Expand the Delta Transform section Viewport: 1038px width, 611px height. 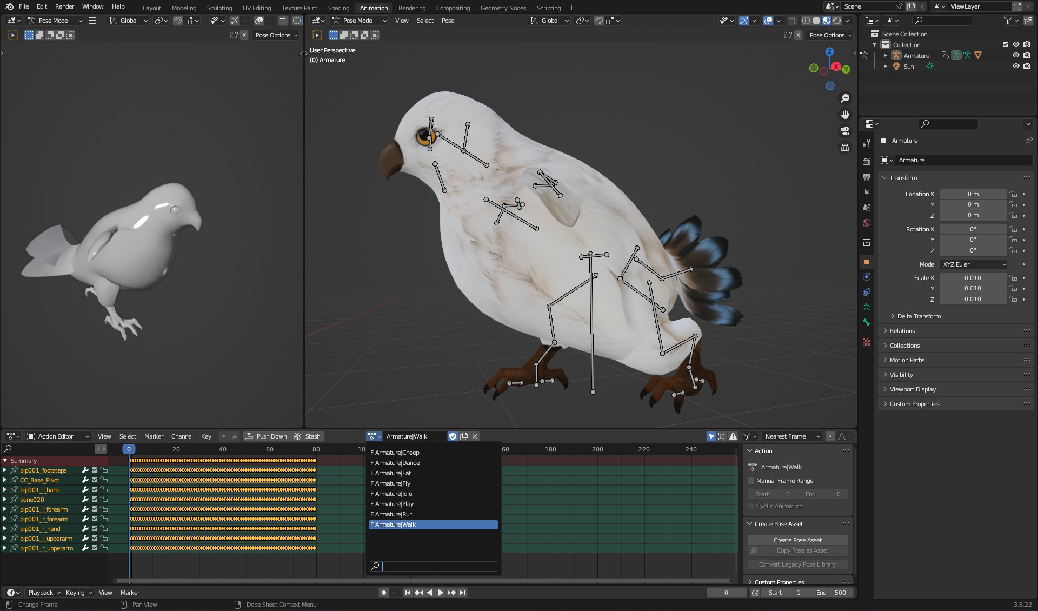(919, 316)
